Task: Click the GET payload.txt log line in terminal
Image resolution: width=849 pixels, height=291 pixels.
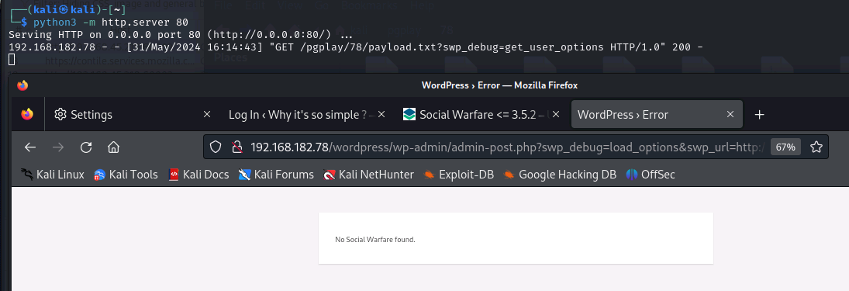Action: [355, 47]
